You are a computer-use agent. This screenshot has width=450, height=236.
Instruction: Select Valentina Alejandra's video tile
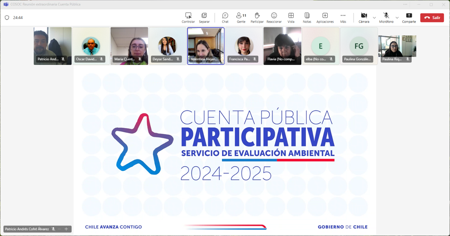(206, 46)
